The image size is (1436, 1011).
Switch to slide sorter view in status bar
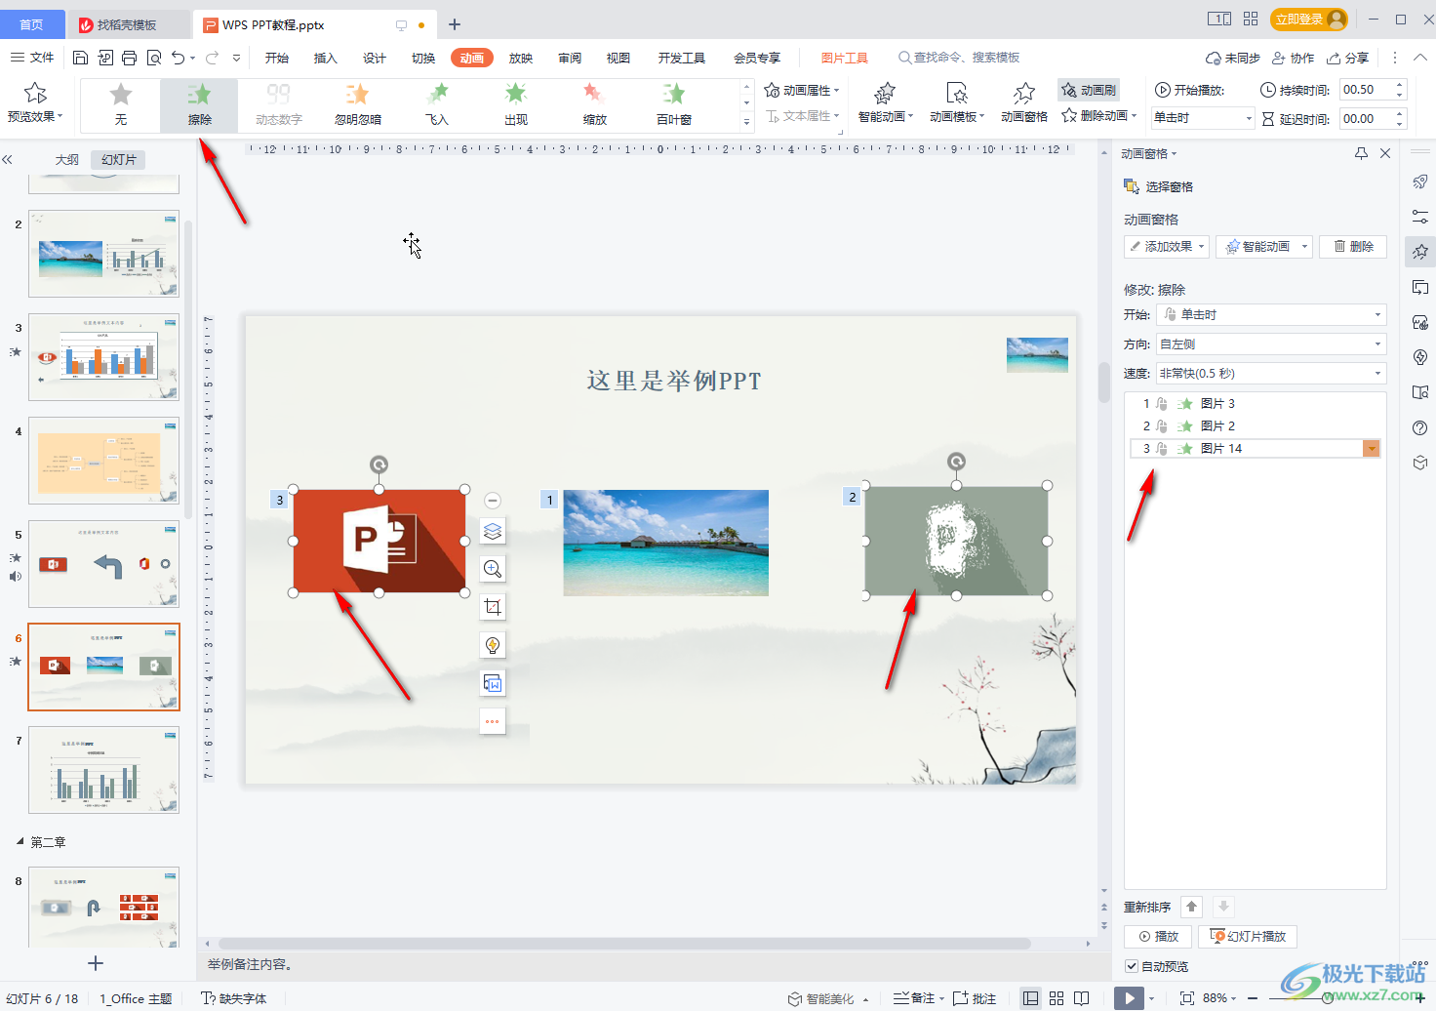(x=1057, y=998)
